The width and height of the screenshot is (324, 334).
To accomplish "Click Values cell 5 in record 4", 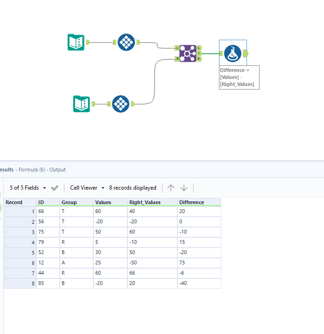I will coord(110,242).
